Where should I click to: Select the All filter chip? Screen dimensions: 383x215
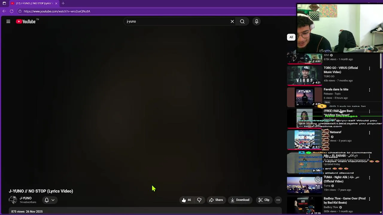click(291, 37)
